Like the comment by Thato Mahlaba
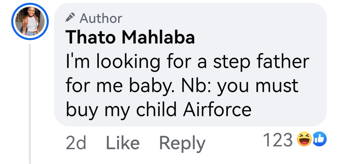 point(123,143)
